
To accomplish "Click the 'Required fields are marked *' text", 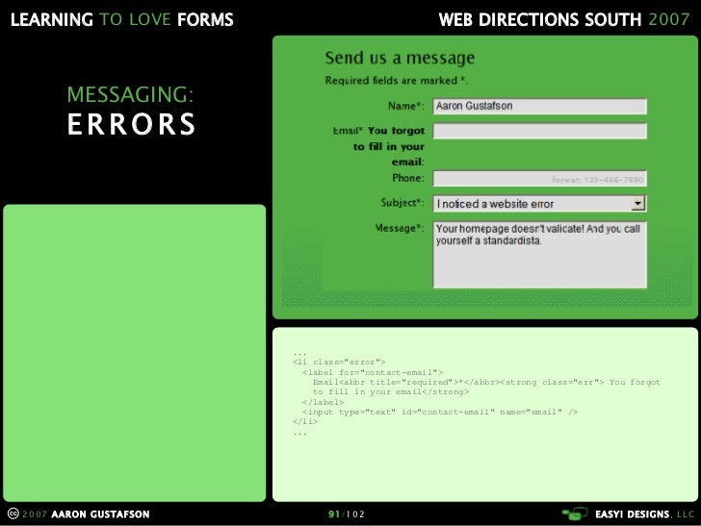I will pyautogui.click(x=396, y=81).
